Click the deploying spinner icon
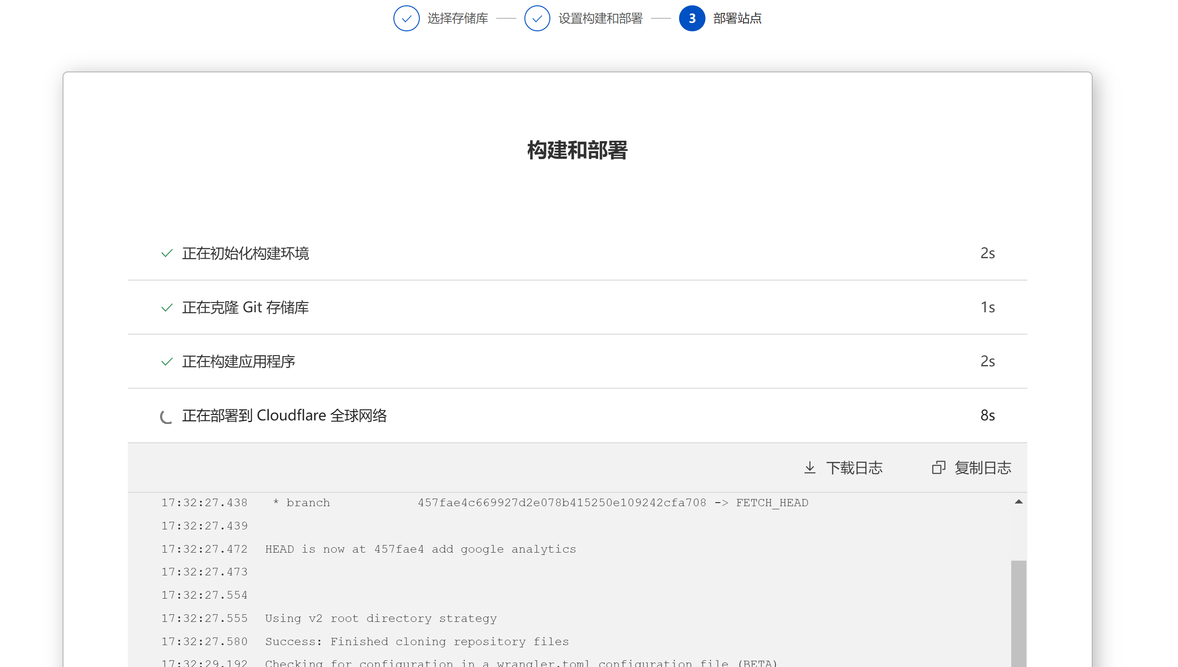This screenshot has height=667, width=1178. 166,416
